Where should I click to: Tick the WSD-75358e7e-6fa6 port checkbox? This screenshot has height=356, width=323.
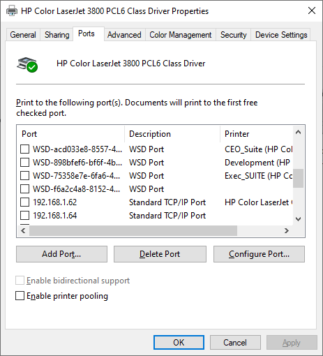pos(24,176)
